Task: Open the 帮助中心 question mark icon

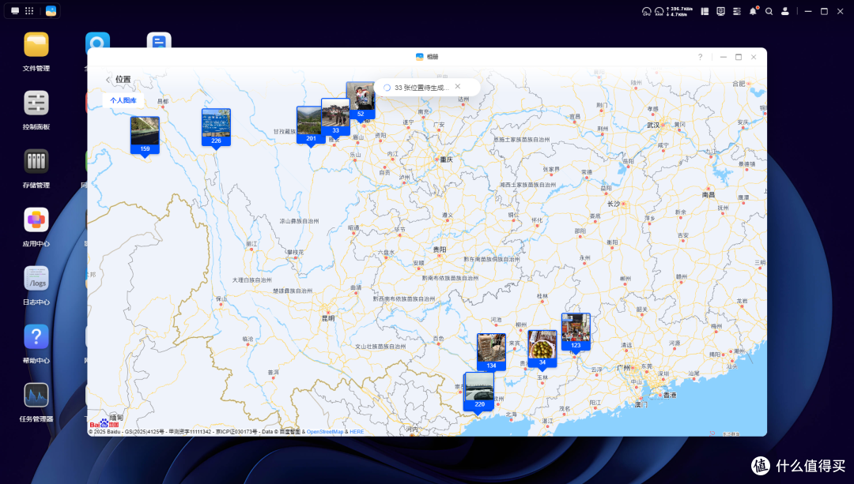Action: click(x=36, y=336)
